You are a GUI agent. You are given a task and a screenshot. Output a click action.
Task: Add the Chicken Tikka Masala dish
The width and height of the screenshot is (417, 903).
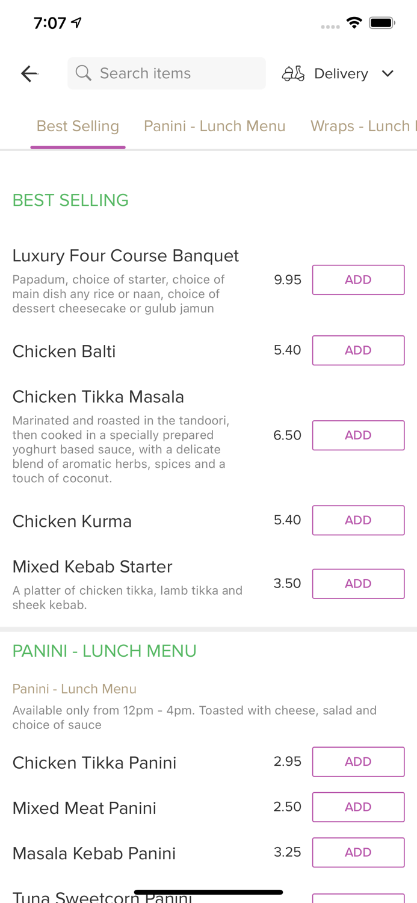click(358, 435)
